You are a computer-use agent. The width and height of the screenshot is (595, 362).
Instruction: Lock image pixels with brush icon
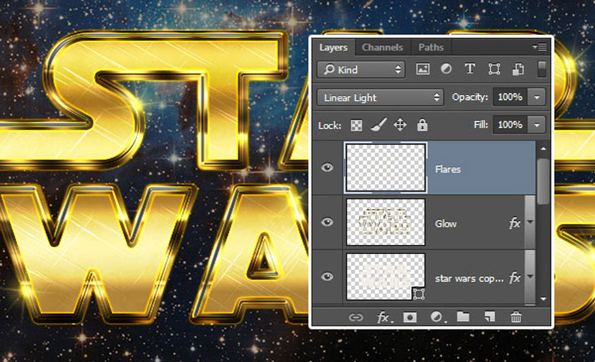point(378,125)
